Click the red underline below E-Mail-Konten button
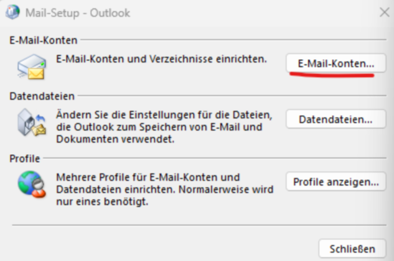This screenshot has width=394, height=261. [332, 75]
